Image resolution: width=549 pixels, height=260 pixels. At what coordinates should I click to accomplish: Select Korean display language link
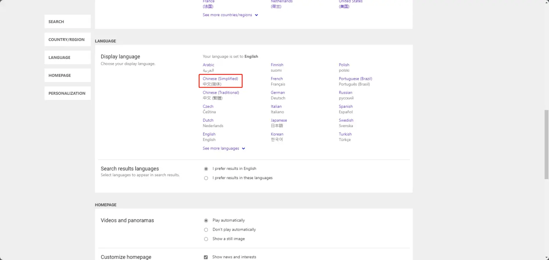[x=277, y=134]
